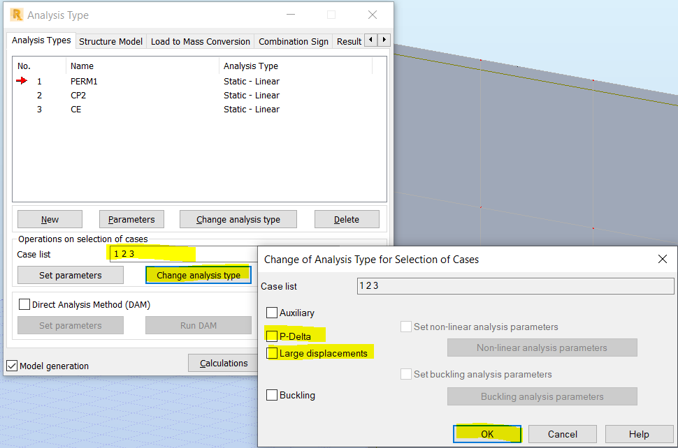This screenshot has width=678, height=448.
Task: Check the Buckling checkbox
Action: click(x=274, y=394)
